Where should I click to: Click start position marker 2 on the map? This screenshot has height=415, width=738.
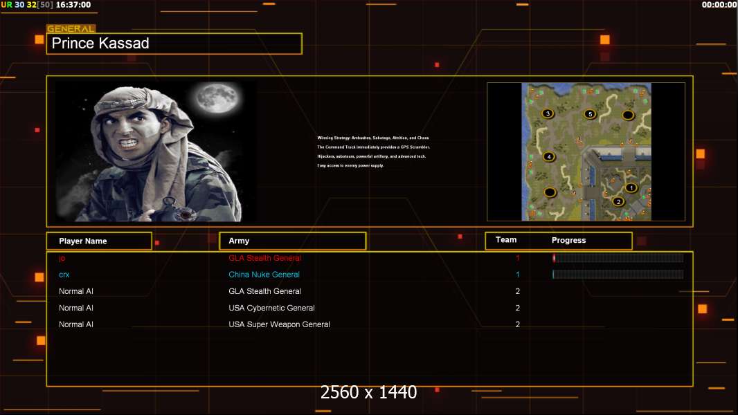(x=618, y=202)
